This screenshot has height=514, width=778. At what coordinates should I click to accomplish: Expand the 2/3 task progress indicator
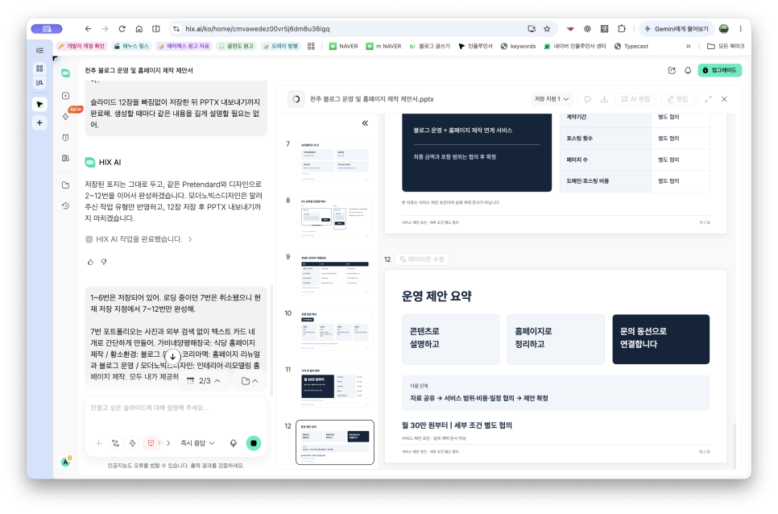[204, 380]
